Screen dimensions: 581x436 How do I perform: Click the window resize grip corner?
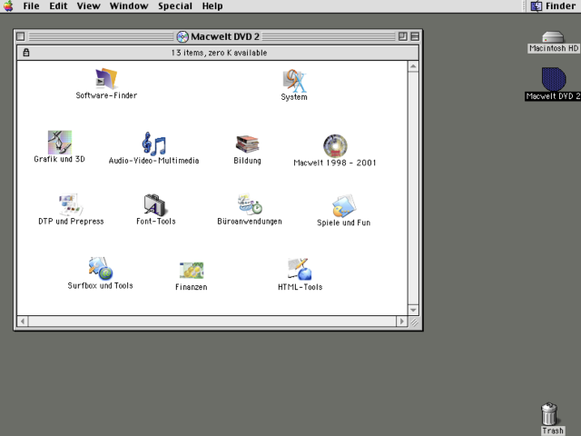coord(414,322)
